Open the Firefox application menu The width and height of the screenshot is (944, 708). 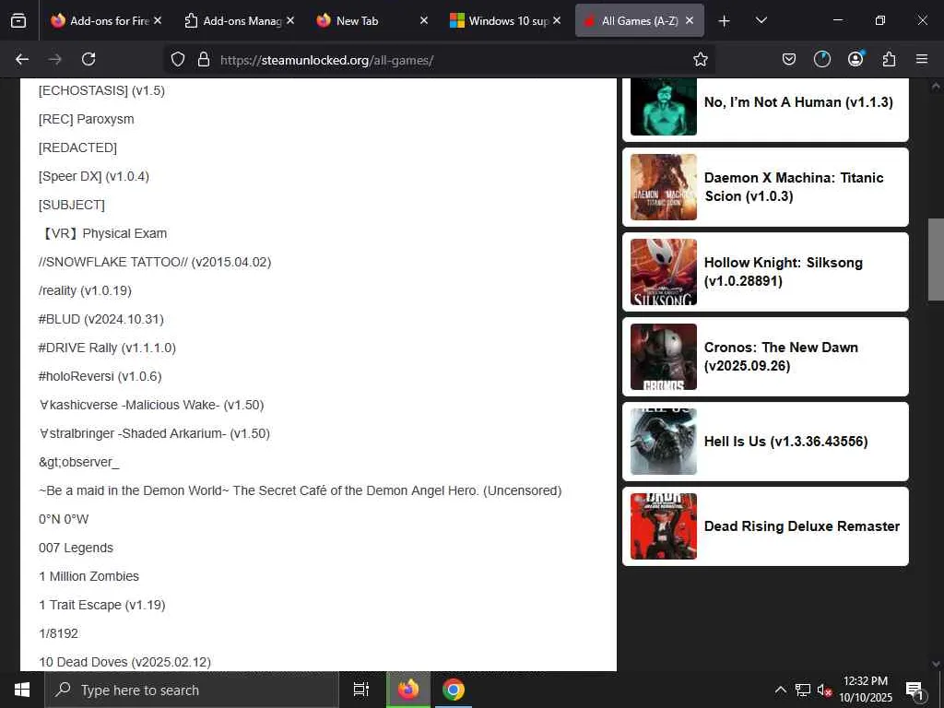coord(922,59)
